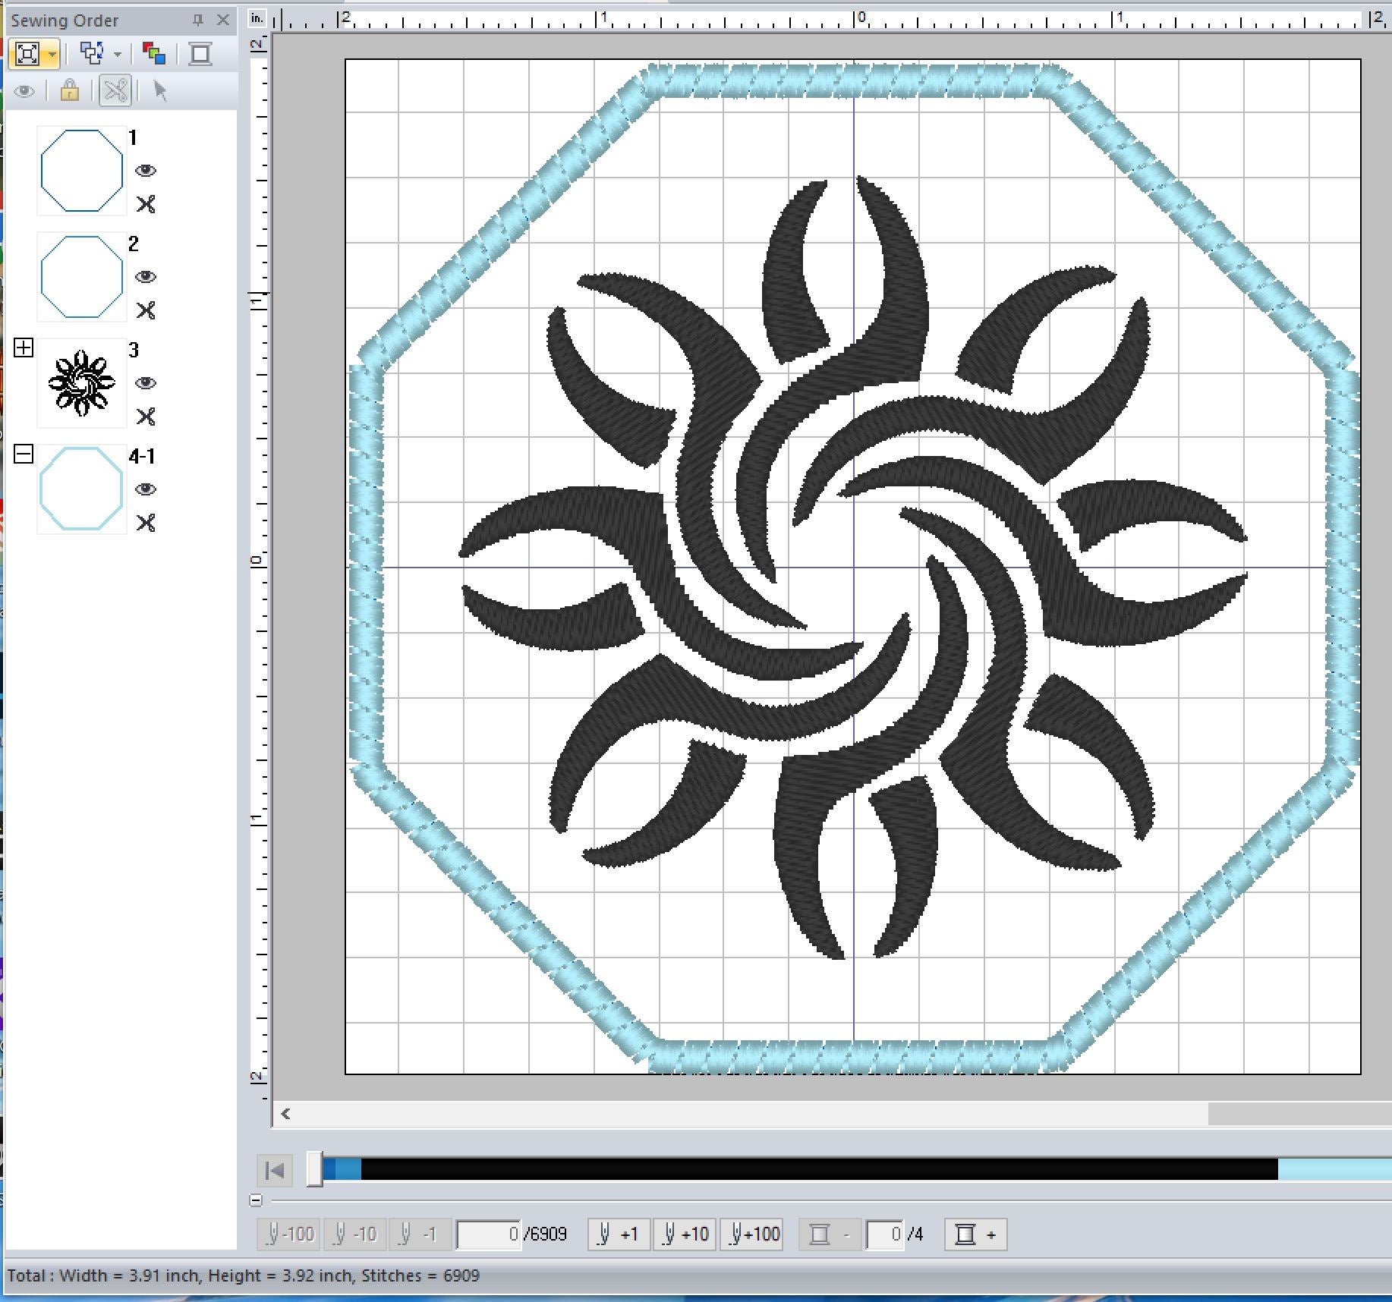Expand object 3 in the sewing order
Viewport: 1392px width, 1302px height.
[x=24, y=348]
